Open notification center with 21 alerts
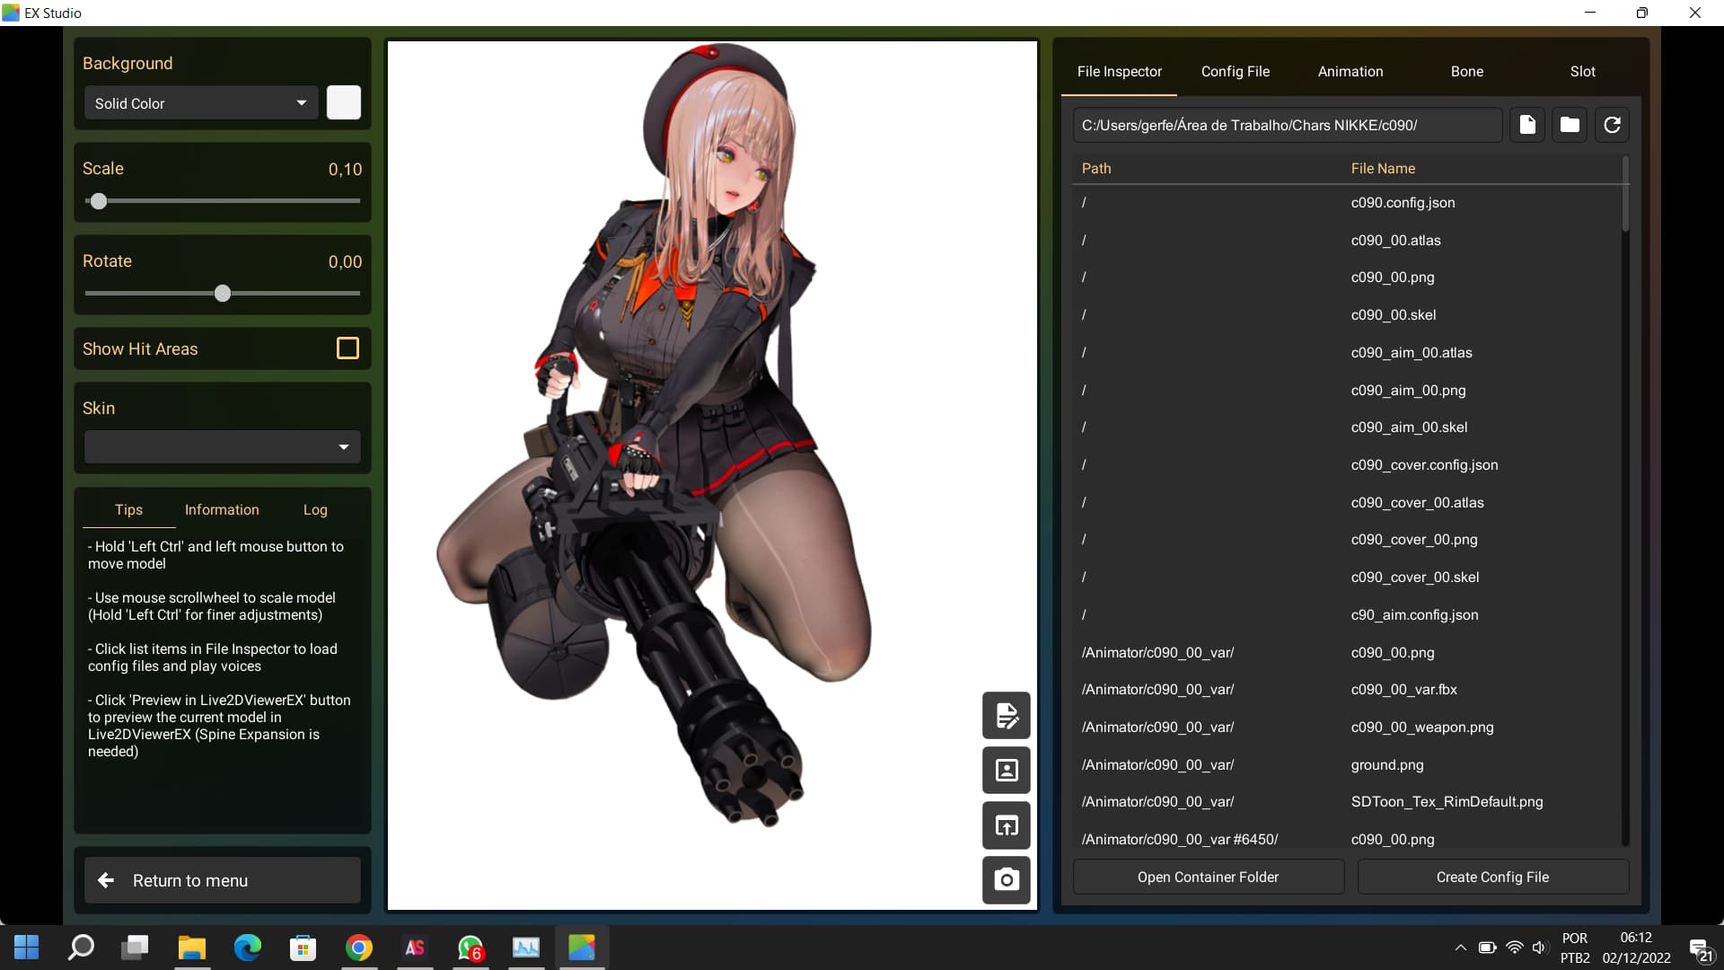The image size is (1724, 970). 1701,949
